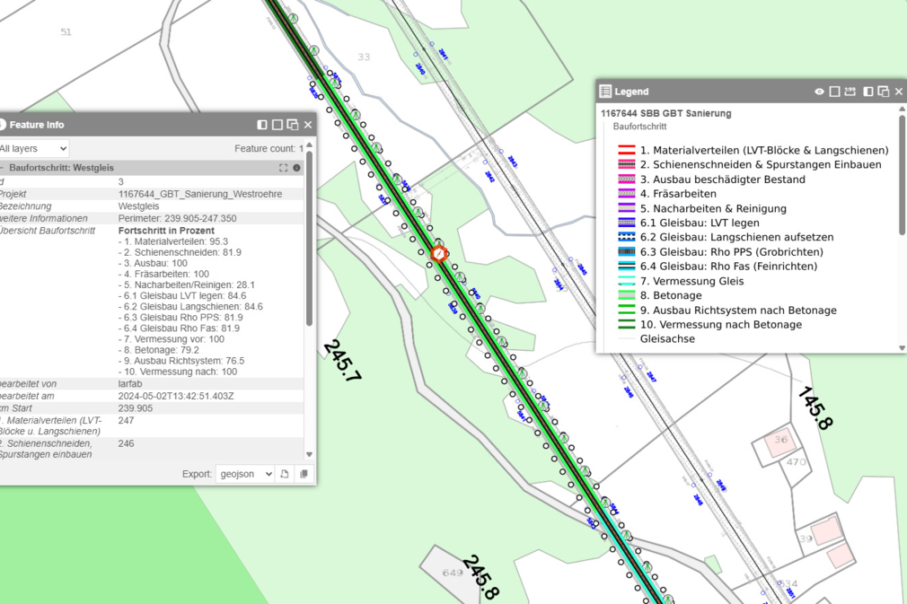
Task: Collapse the Baufortschritt: Westgleis section
Action: tap(3, 168)
